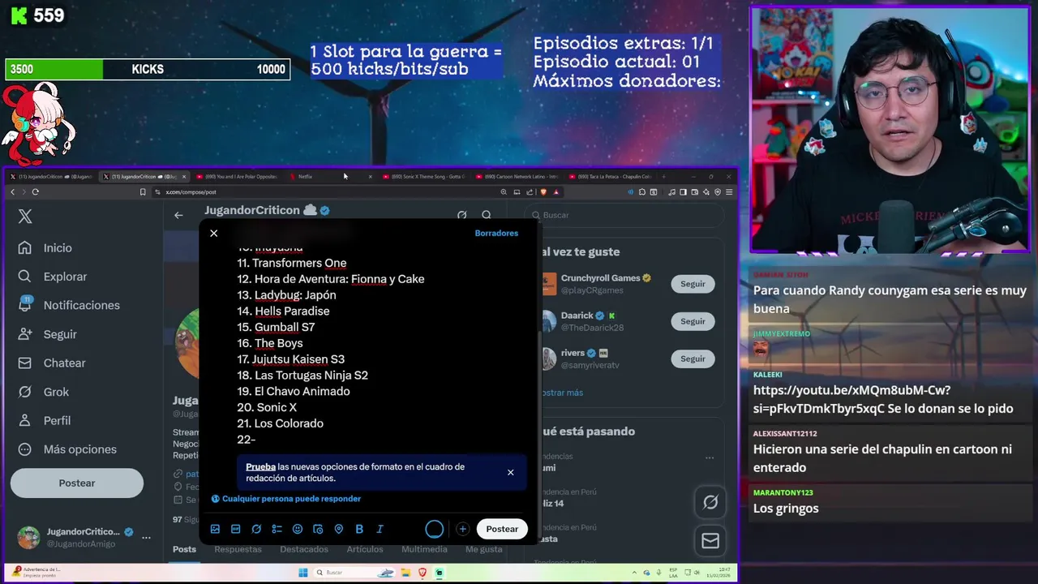Add a poll to the post
The height and width of the screenshot is (584, 1038).
277,529
